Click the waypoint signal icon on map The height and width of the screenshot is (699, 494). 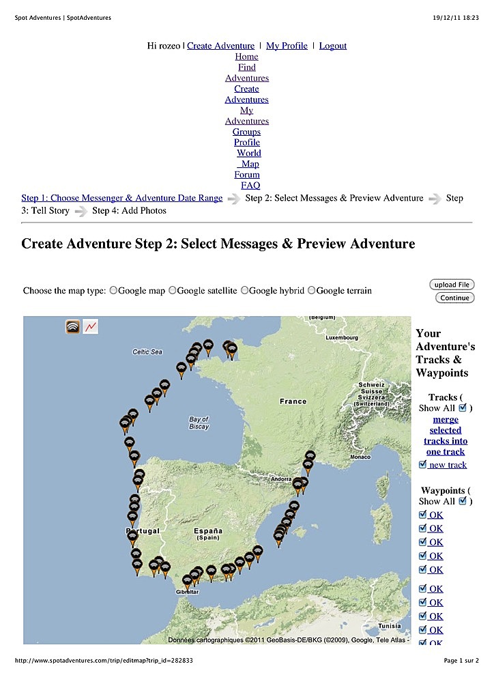coord(73,327)
